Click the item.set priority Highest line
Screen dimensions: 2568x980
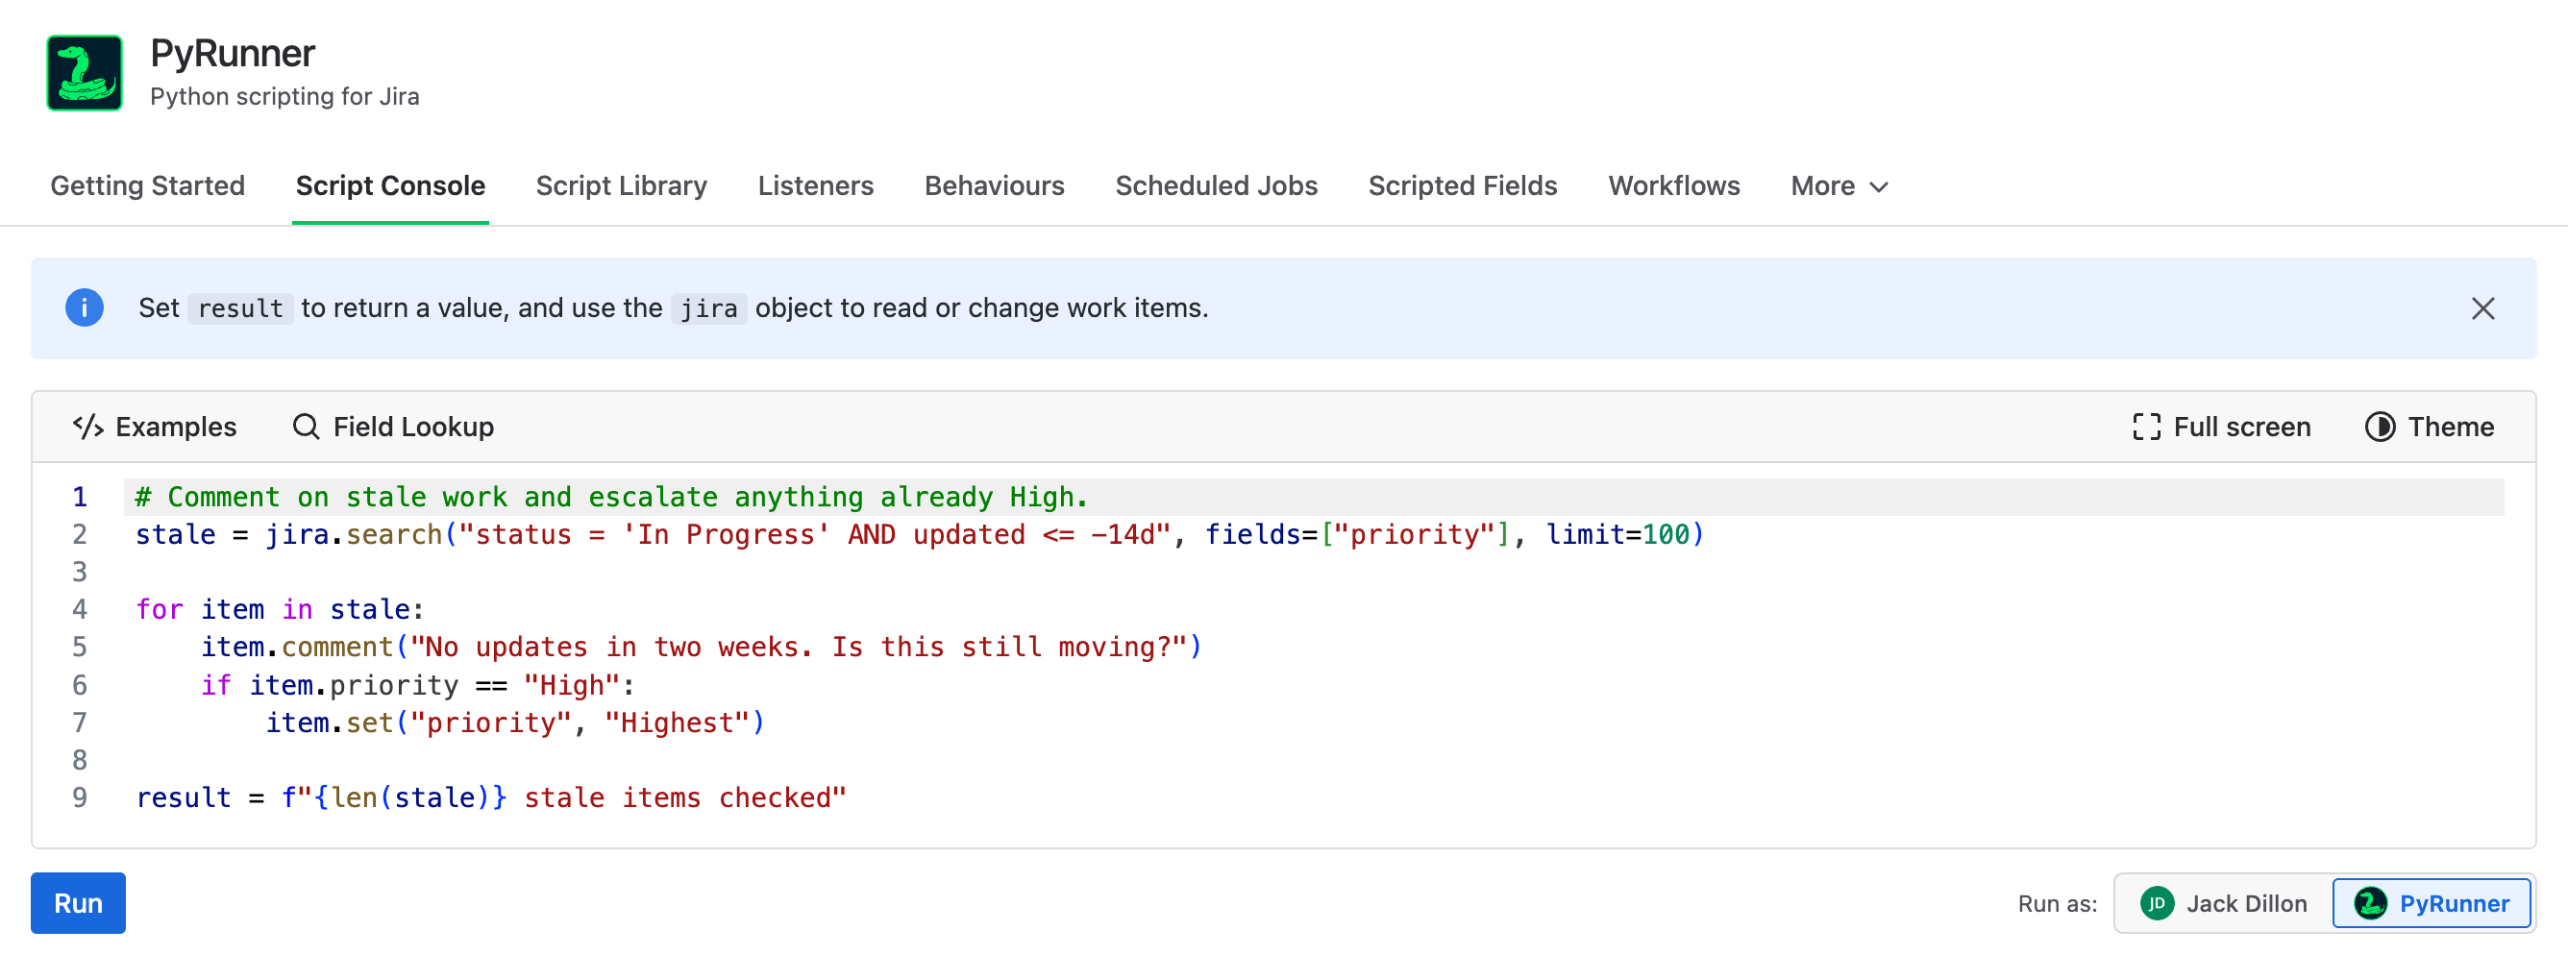pos(514,723)
